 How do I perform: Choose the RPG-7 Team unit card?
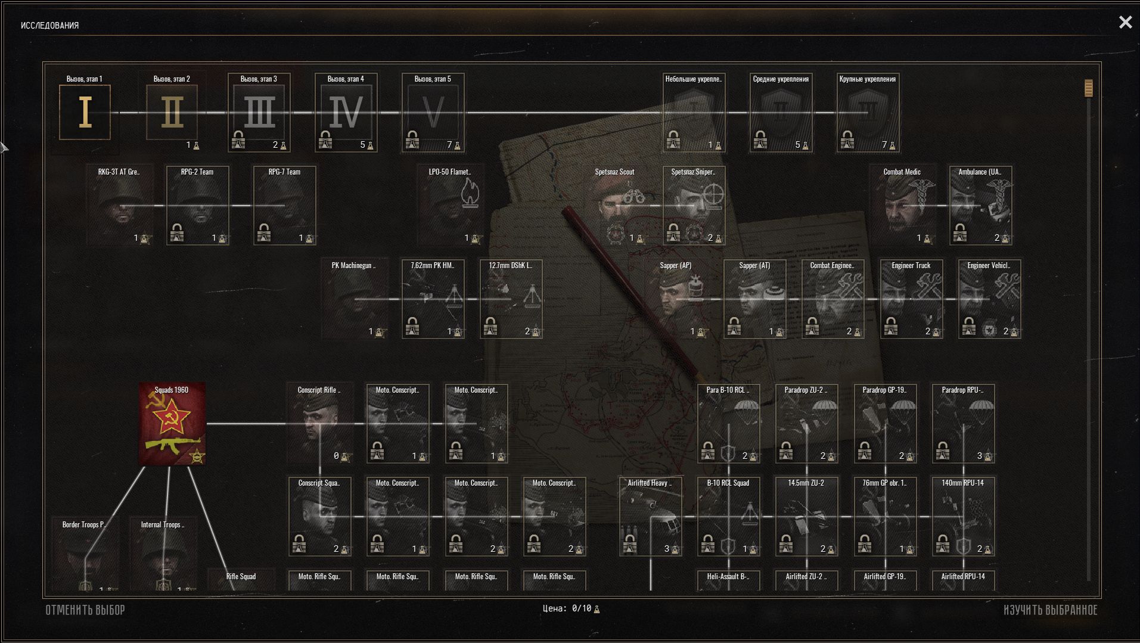point(285,206)
